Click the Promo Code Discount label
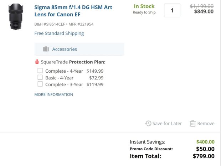Viewport: 221px width, 166px height. click(x=151, y=149)
